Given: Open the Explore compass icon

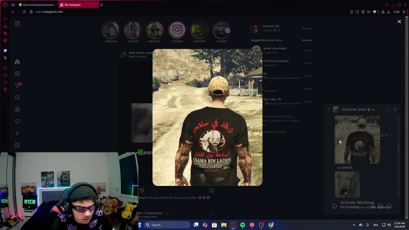Looking at the screenshot, I should [x=17, y=110].
